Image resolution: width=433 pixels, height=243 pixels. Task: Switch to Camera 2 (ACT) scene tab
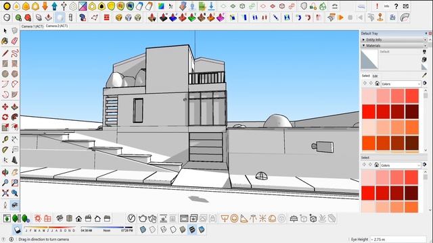(57, 26)
